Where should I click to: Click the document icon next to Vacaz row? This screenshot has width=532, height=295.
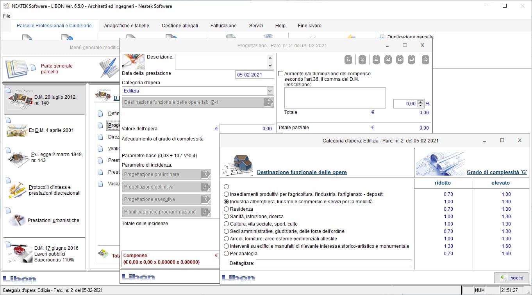[100, 184]
